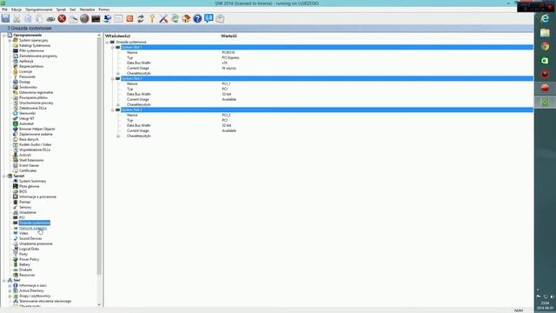The width and height of the screenshot is (556, 313).
Task: Click the red X stop icon in toolbar
Action: click(62, 18)
